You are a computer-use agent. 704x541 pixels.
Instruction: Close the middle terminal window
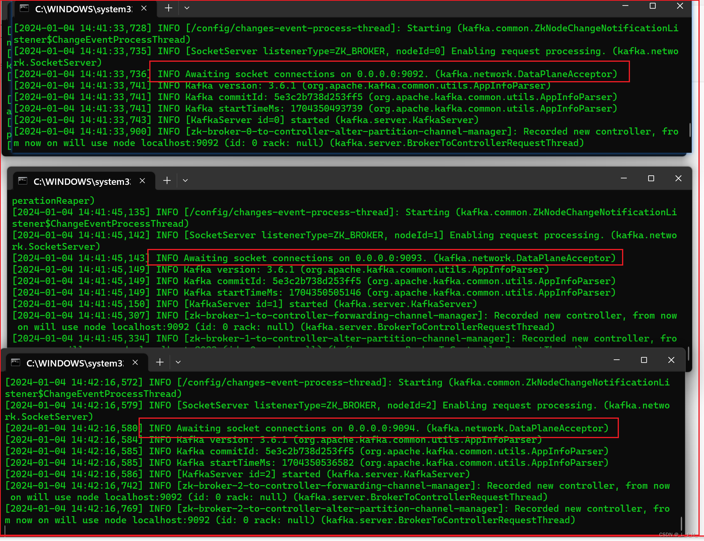click(678, 178)
